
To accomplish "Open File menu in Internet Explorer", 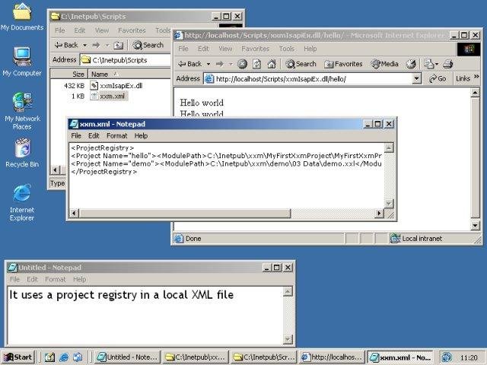I will [x=183, y=49].
